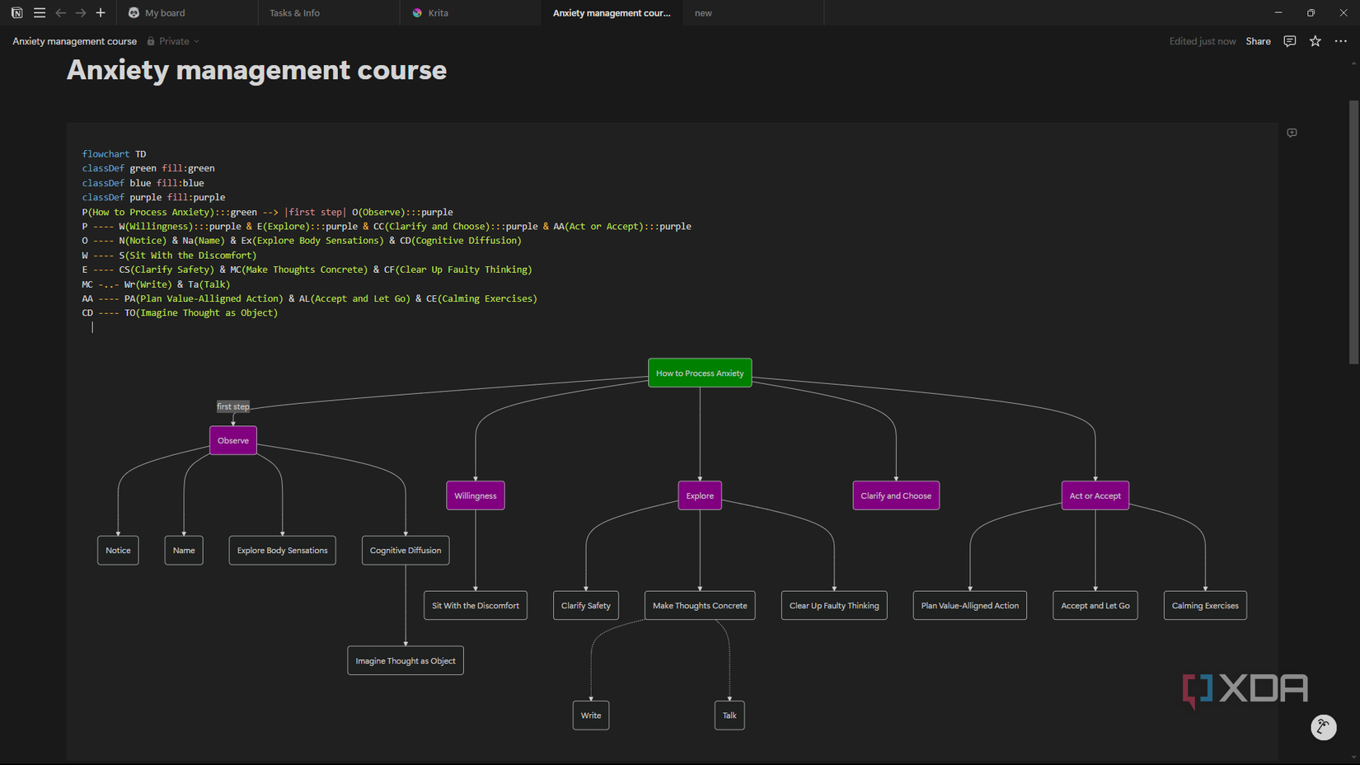The image size is (1360, 765).
Task: Click the Anxiety management course breadcrumb
Action: coord(74,40)
